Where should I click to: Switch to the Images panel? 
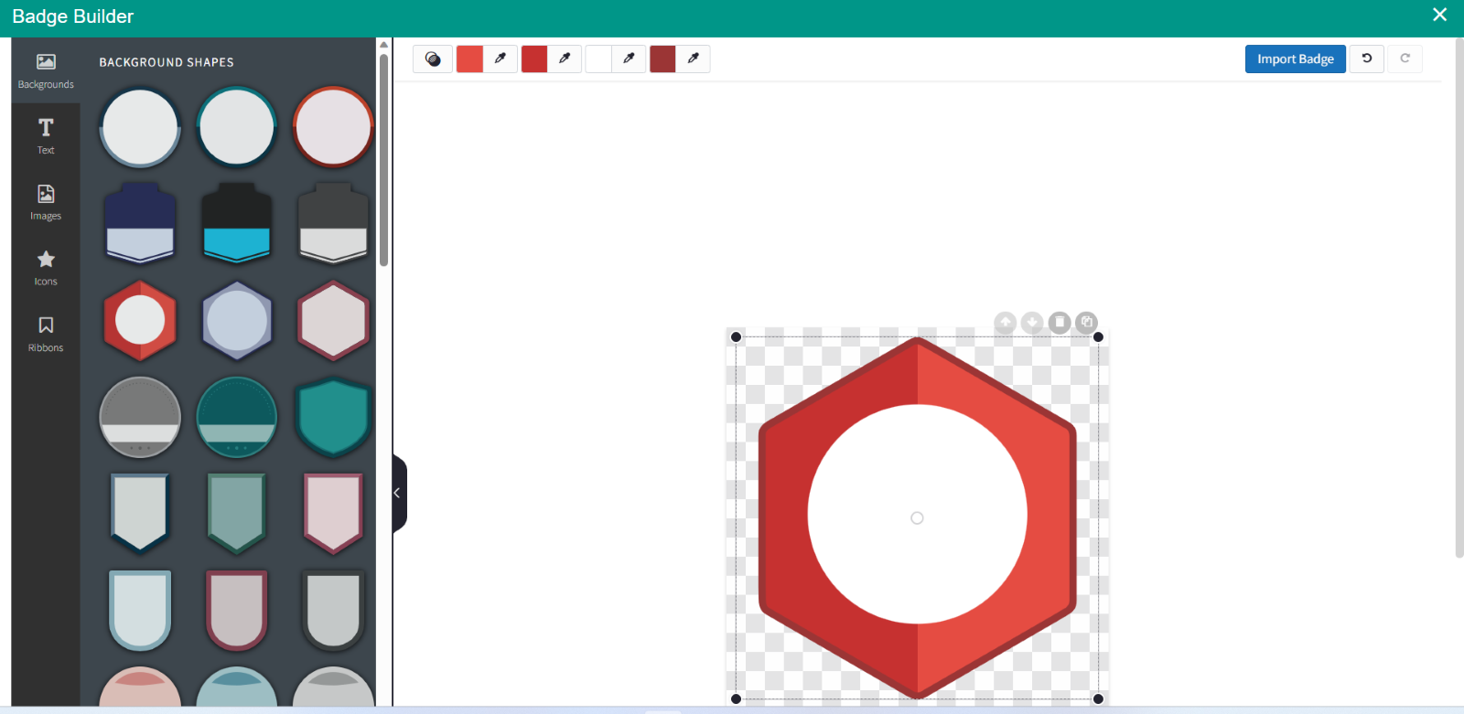click(46, 202)
